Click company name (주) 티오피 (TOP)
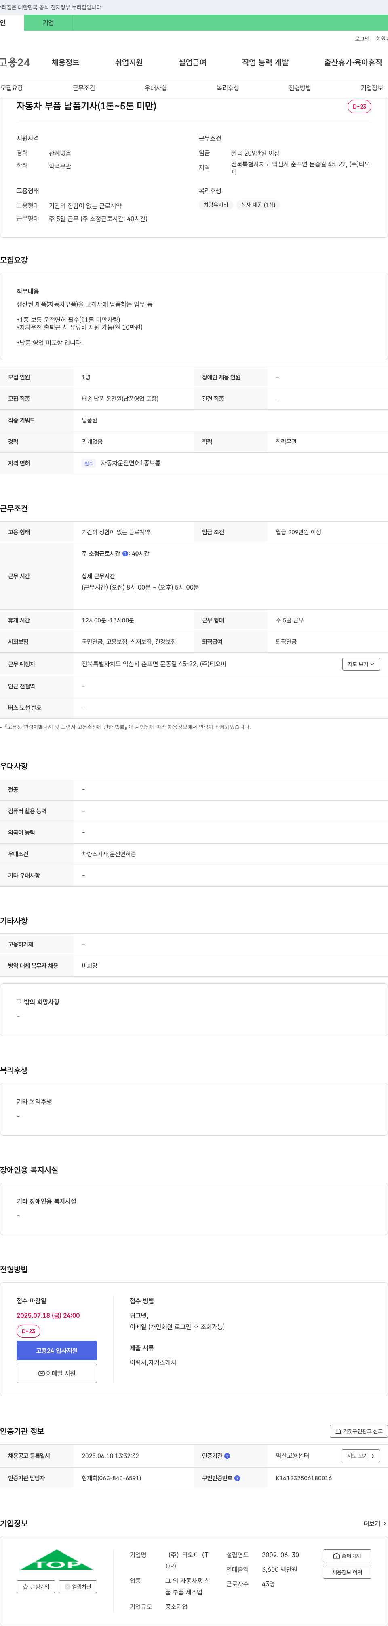Image resolution: width=388 pixels, height=1626 pixels. [187, 1560]
